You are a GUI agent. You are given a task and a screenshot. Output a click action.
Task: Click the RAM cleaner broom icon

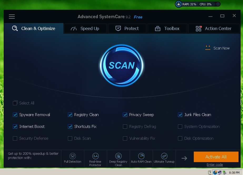(x=179, y=4)
